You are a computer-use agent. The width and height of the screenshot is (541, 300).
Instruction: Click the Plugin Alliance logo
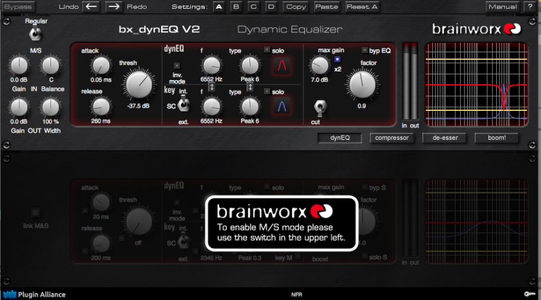34,294
